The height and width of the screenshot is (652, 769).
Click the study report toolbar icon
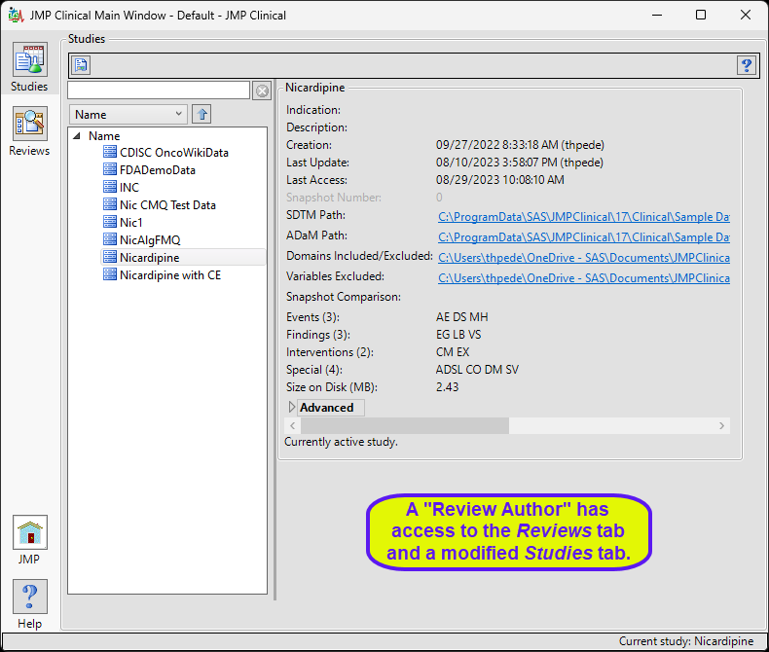(x=81, y=64)
